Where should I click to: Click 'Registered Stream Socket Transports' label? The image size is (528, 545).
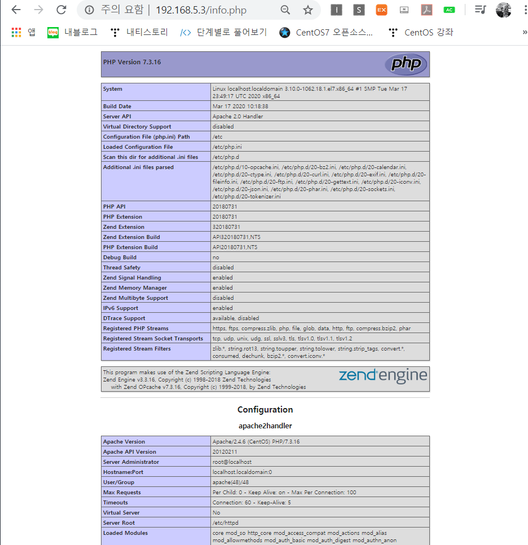153,339
